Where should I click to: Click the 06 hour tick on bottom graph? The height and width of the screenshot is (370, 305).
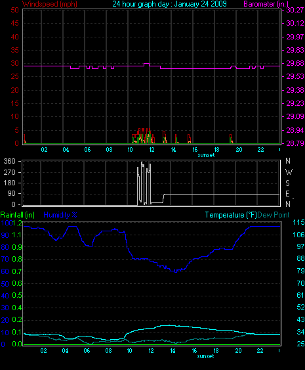[87, 351]
